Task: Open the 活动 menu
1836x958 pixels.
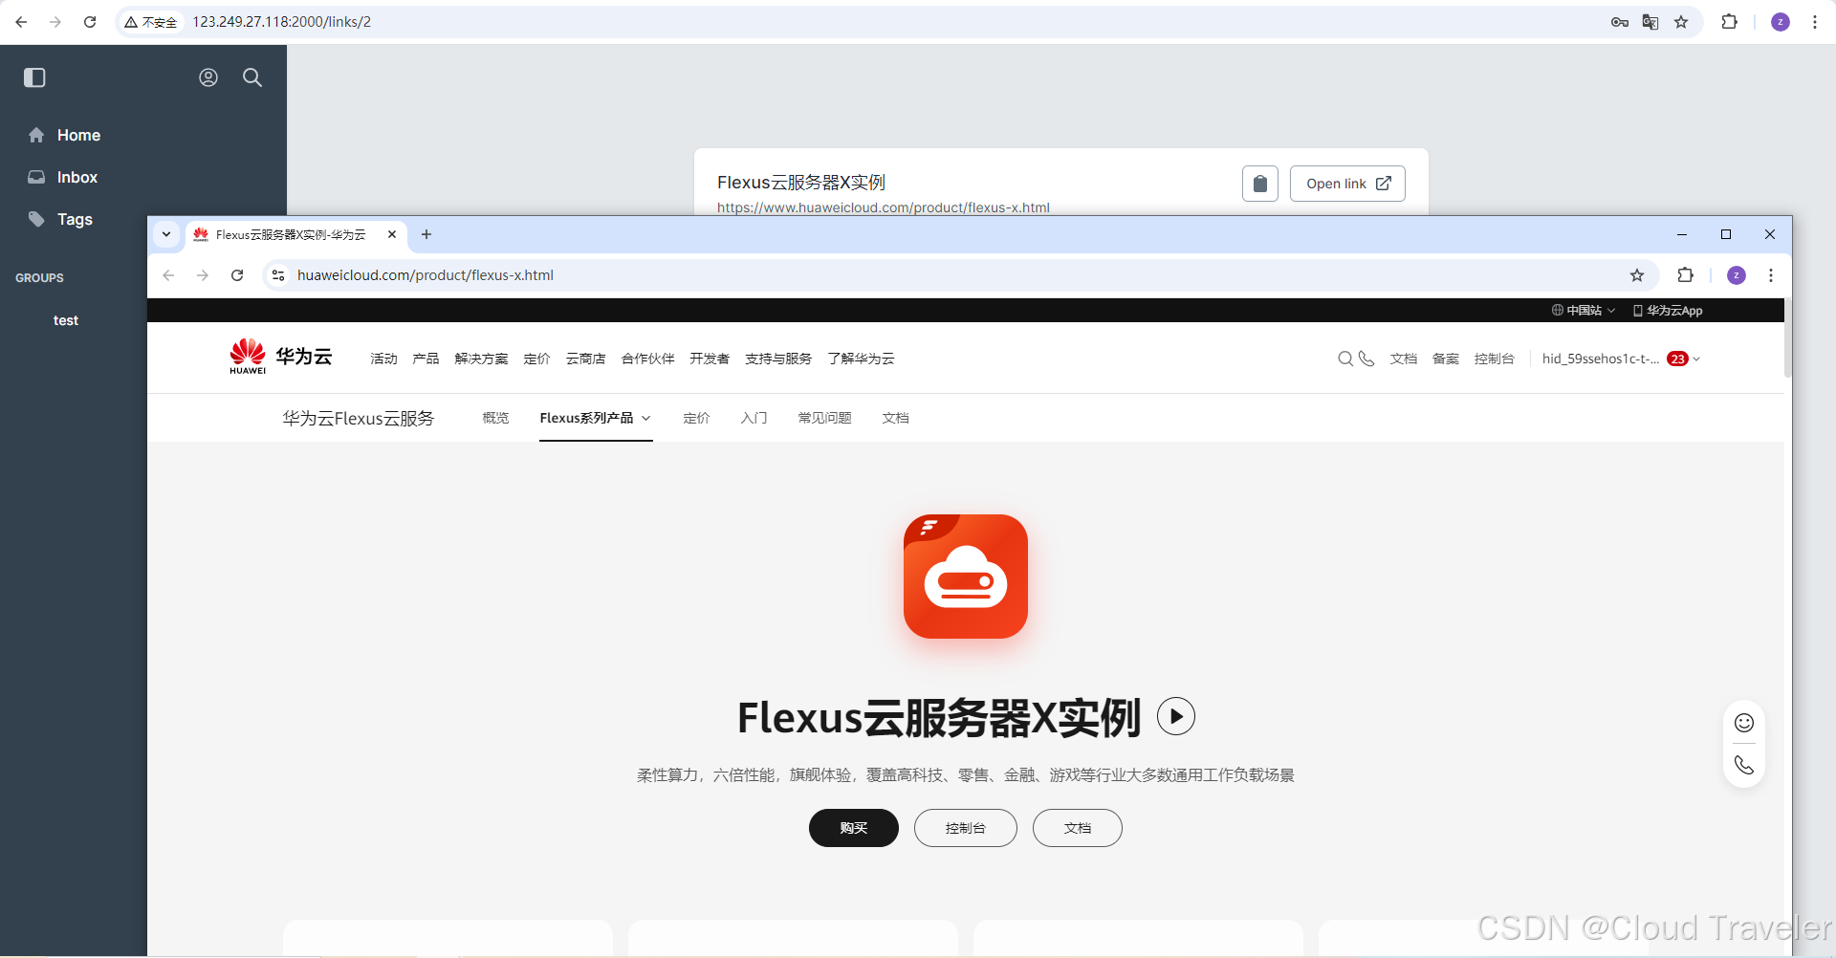Action: tap(383, 359)
